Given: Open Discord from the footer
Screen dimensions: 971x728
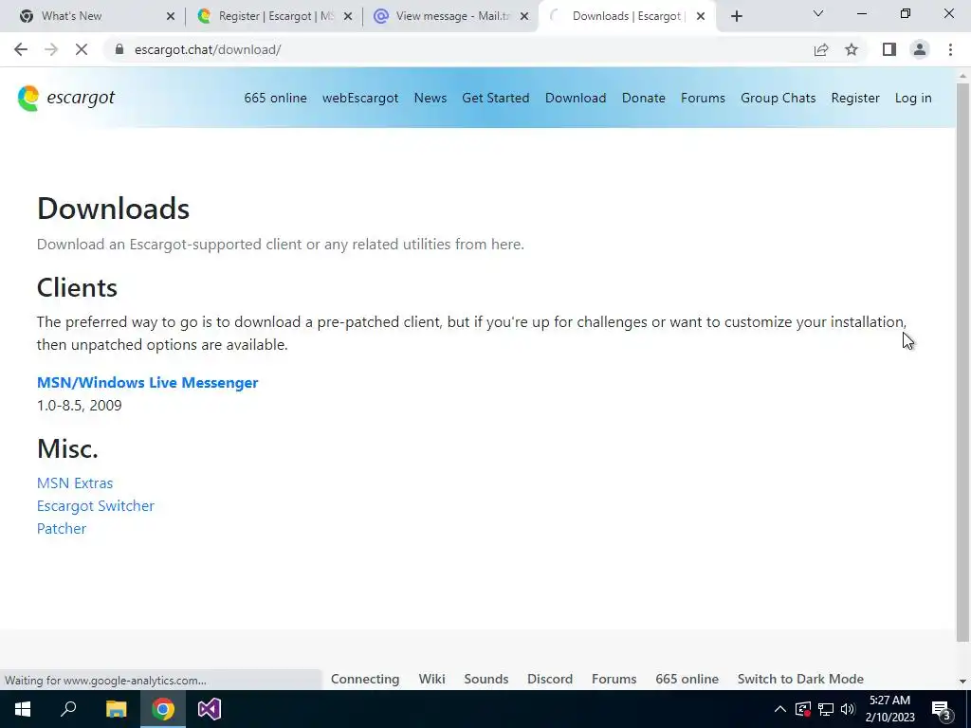Looking at the screenshot, I should [x=550, y=679].
